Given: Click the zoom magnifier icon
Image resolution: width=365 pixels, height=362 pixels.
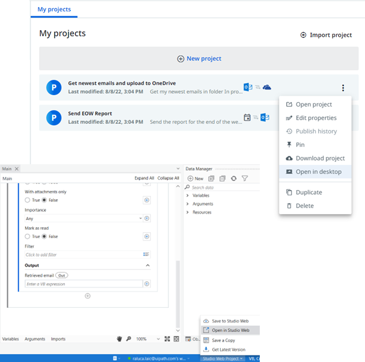Looking at the screenshot, I should click(129, 339).
